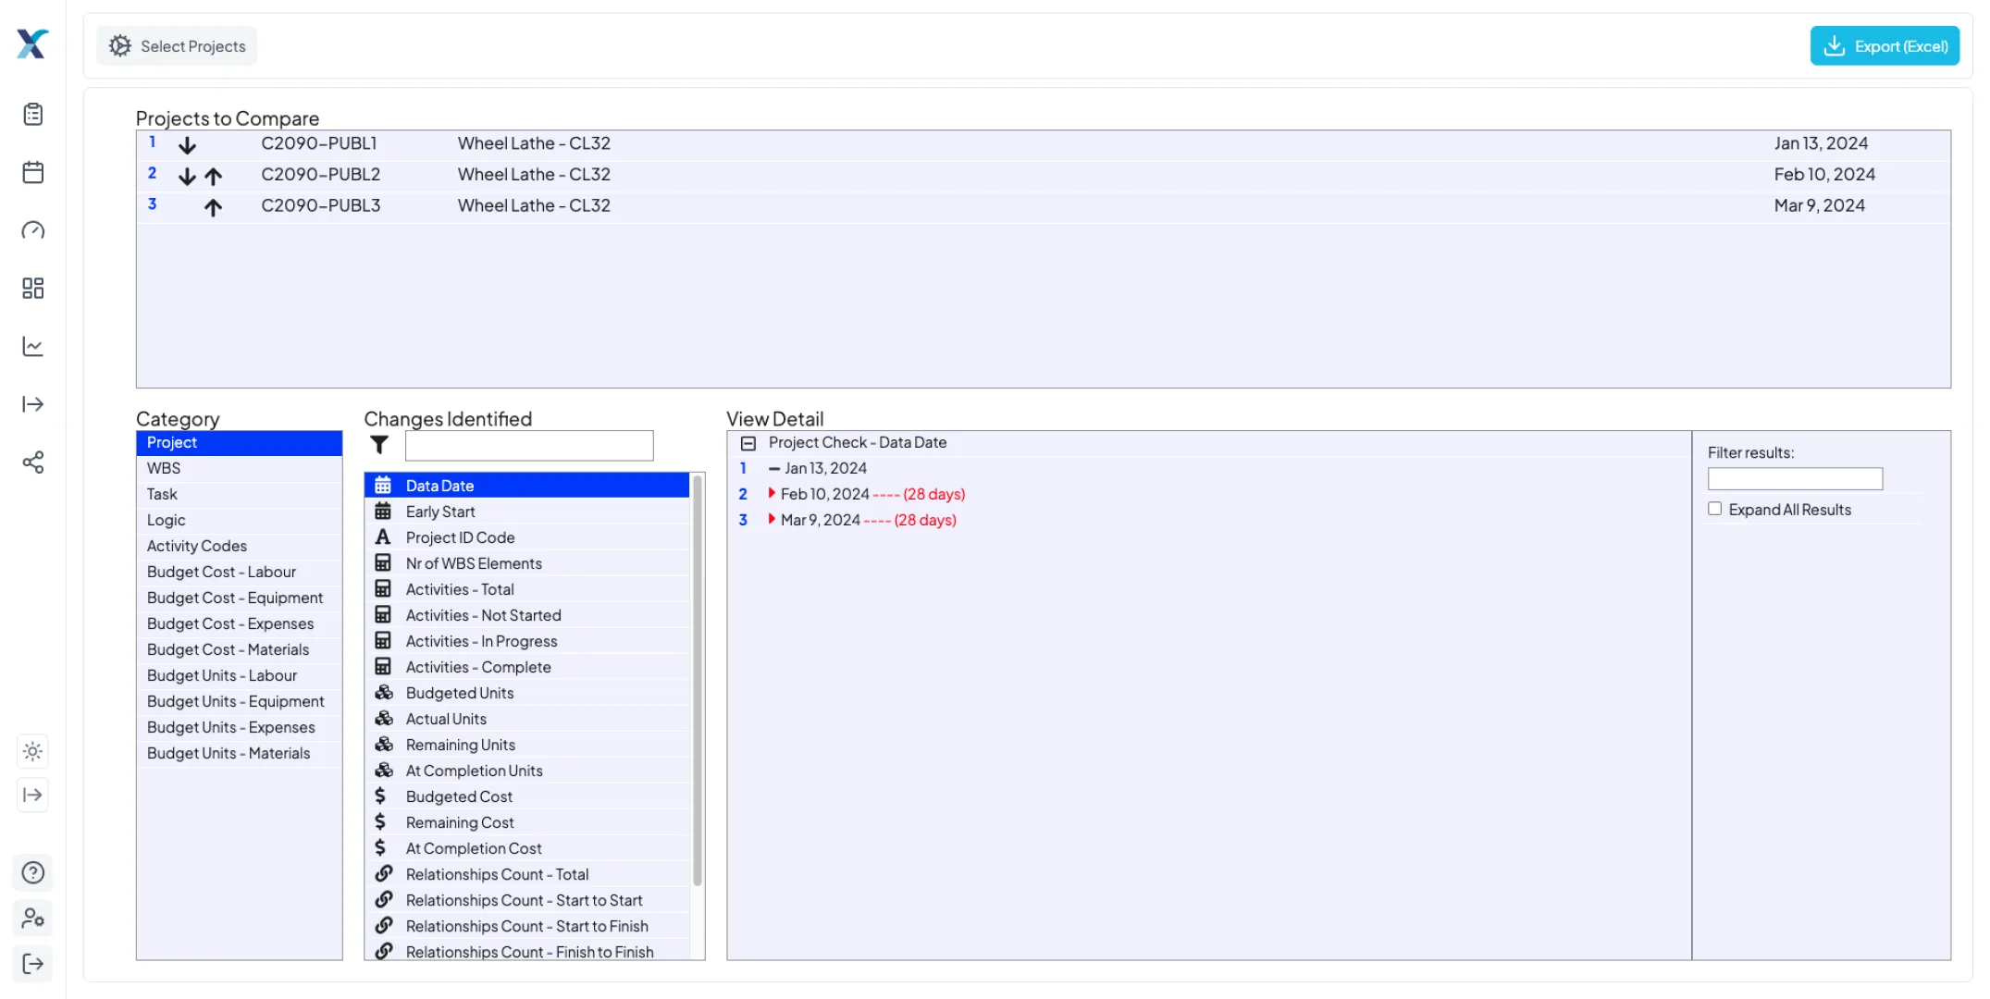Expand row 2 Feb 10, 2024 detail arrow
This screenshot has height=999, width=1990.
coord(771,494)
